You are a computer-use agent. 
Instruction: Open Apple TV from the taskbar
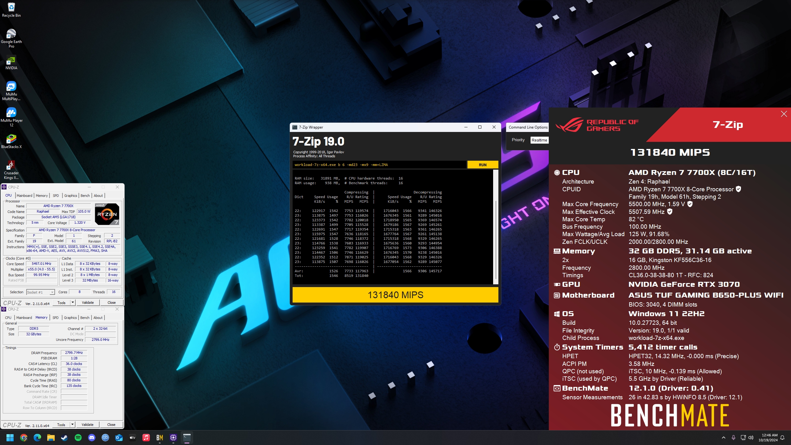point(133,438)
